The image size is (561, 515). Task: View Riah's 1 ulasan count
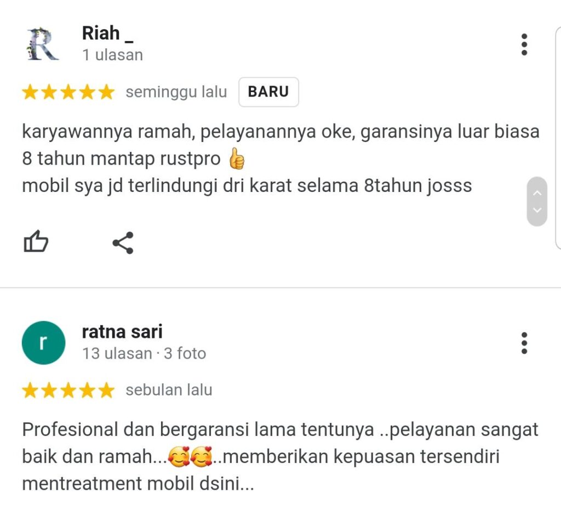click(x=113, y=55)
